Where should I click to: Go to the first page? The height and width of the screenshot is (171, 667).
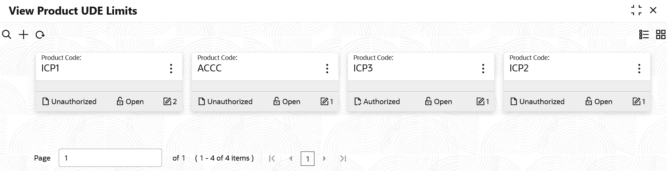tap(272, 158)
